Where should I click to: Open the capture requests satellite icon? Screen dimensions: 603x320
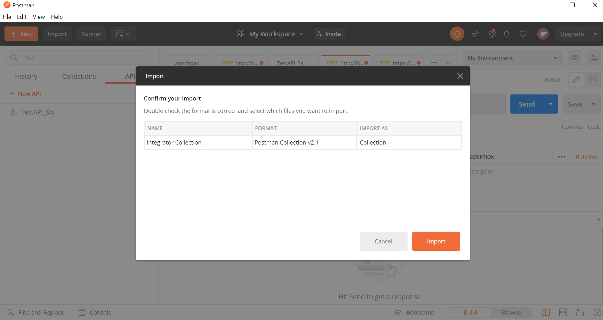pyautogui.click(x=475, y=34)
